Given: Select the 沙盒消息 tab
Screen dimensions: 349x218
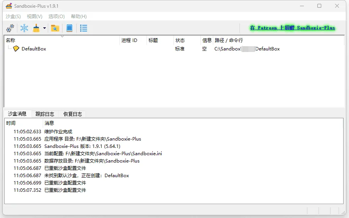Looking at the screenshot, I should (x=17, y=114).
